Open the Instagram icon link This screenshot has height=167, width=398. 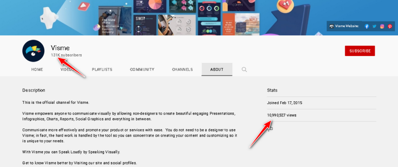(x=382, y=26)
